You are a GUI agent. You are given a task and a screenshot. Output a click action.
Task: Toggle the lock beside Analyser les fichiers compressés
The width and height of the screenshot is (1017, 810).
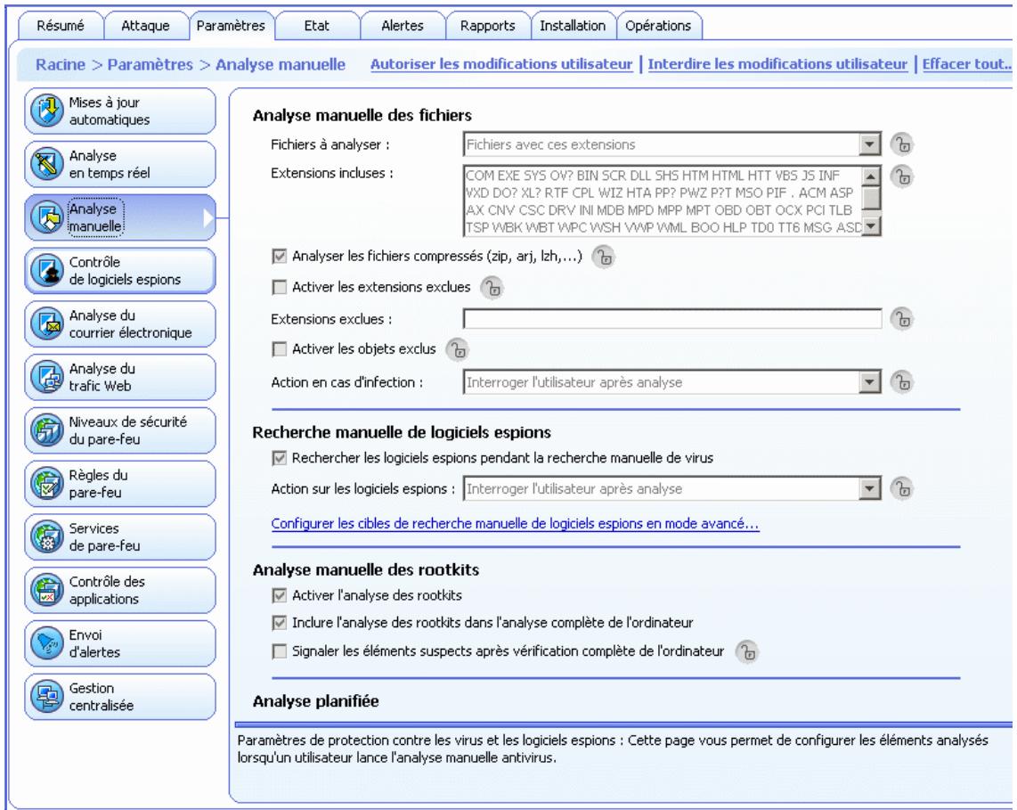tap(603, 257)
